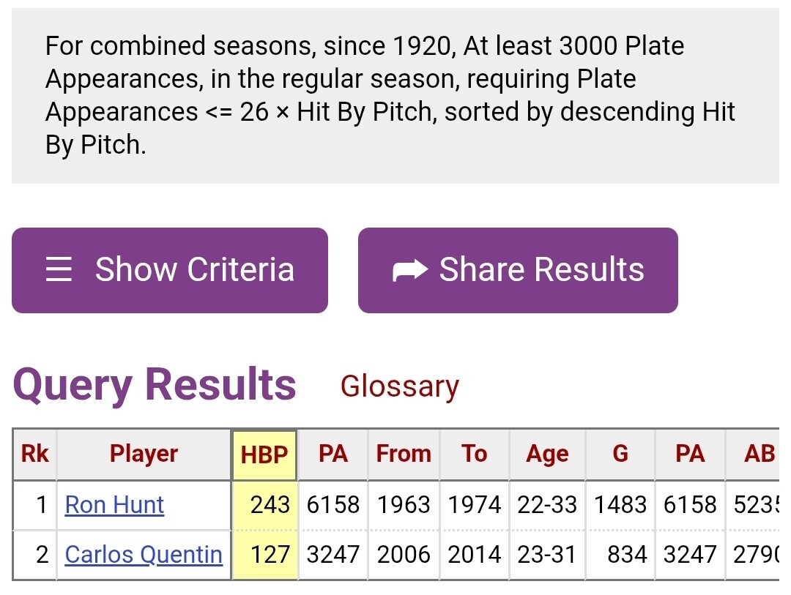
Task: Click the gray query description box
Action: click(x=395, y=96)
